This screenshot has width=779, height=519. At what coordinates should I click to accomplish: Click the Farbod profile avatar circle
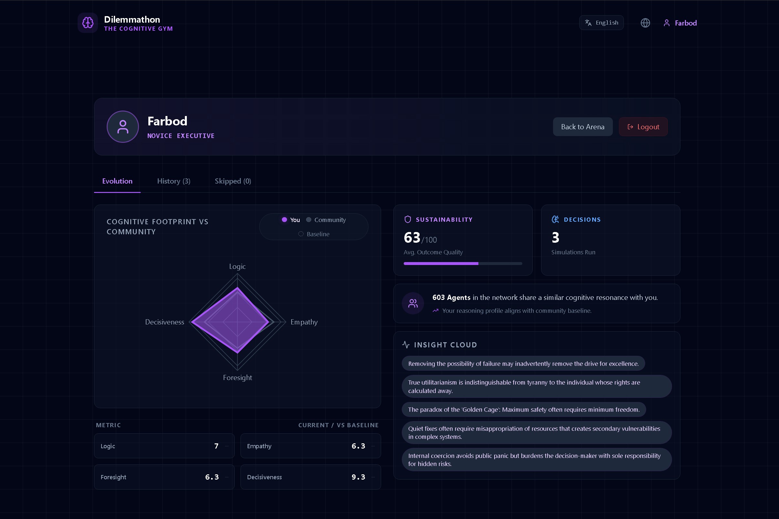[x=123, y=127]
